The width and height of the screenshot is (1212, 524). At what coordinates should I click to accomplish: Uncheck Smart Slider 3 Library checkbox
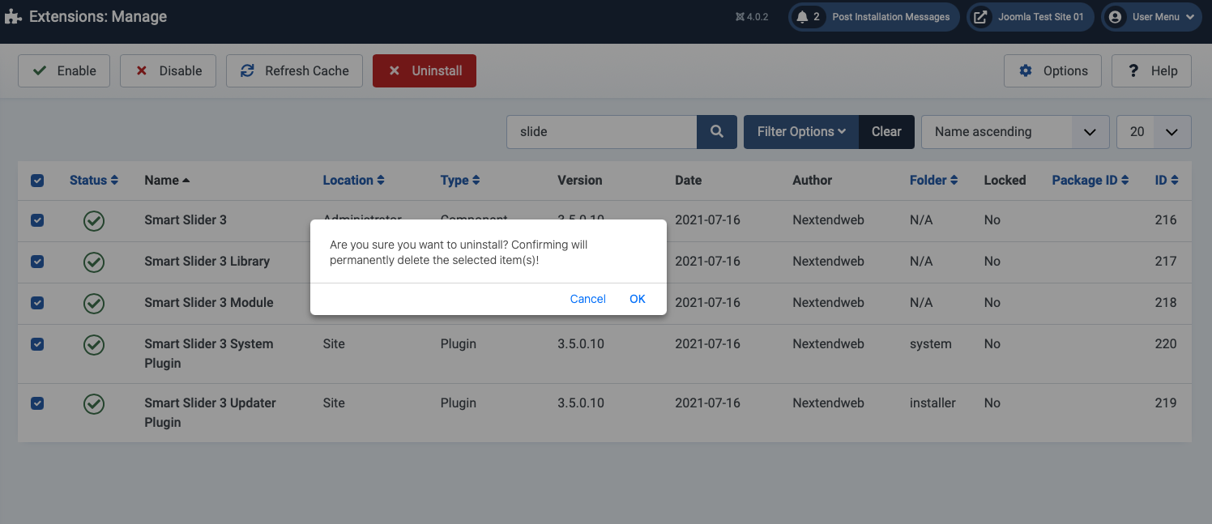click(x=37, y=262)
